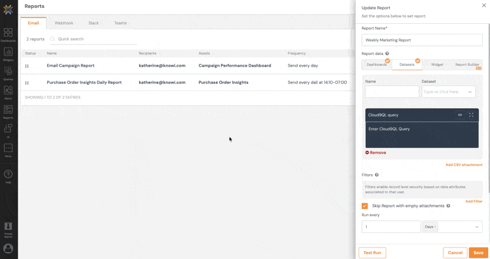
Task: Expand the Days interval dropdown
Action: [477, 227]
